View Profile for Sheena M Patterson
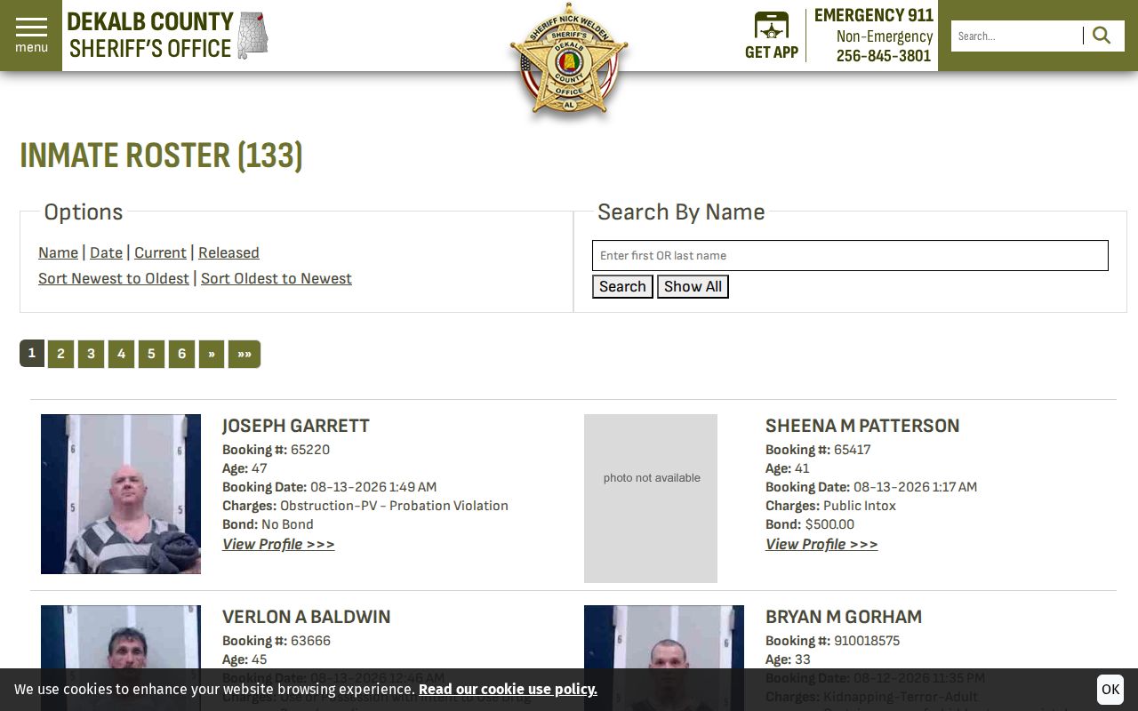 coord(821,544)
